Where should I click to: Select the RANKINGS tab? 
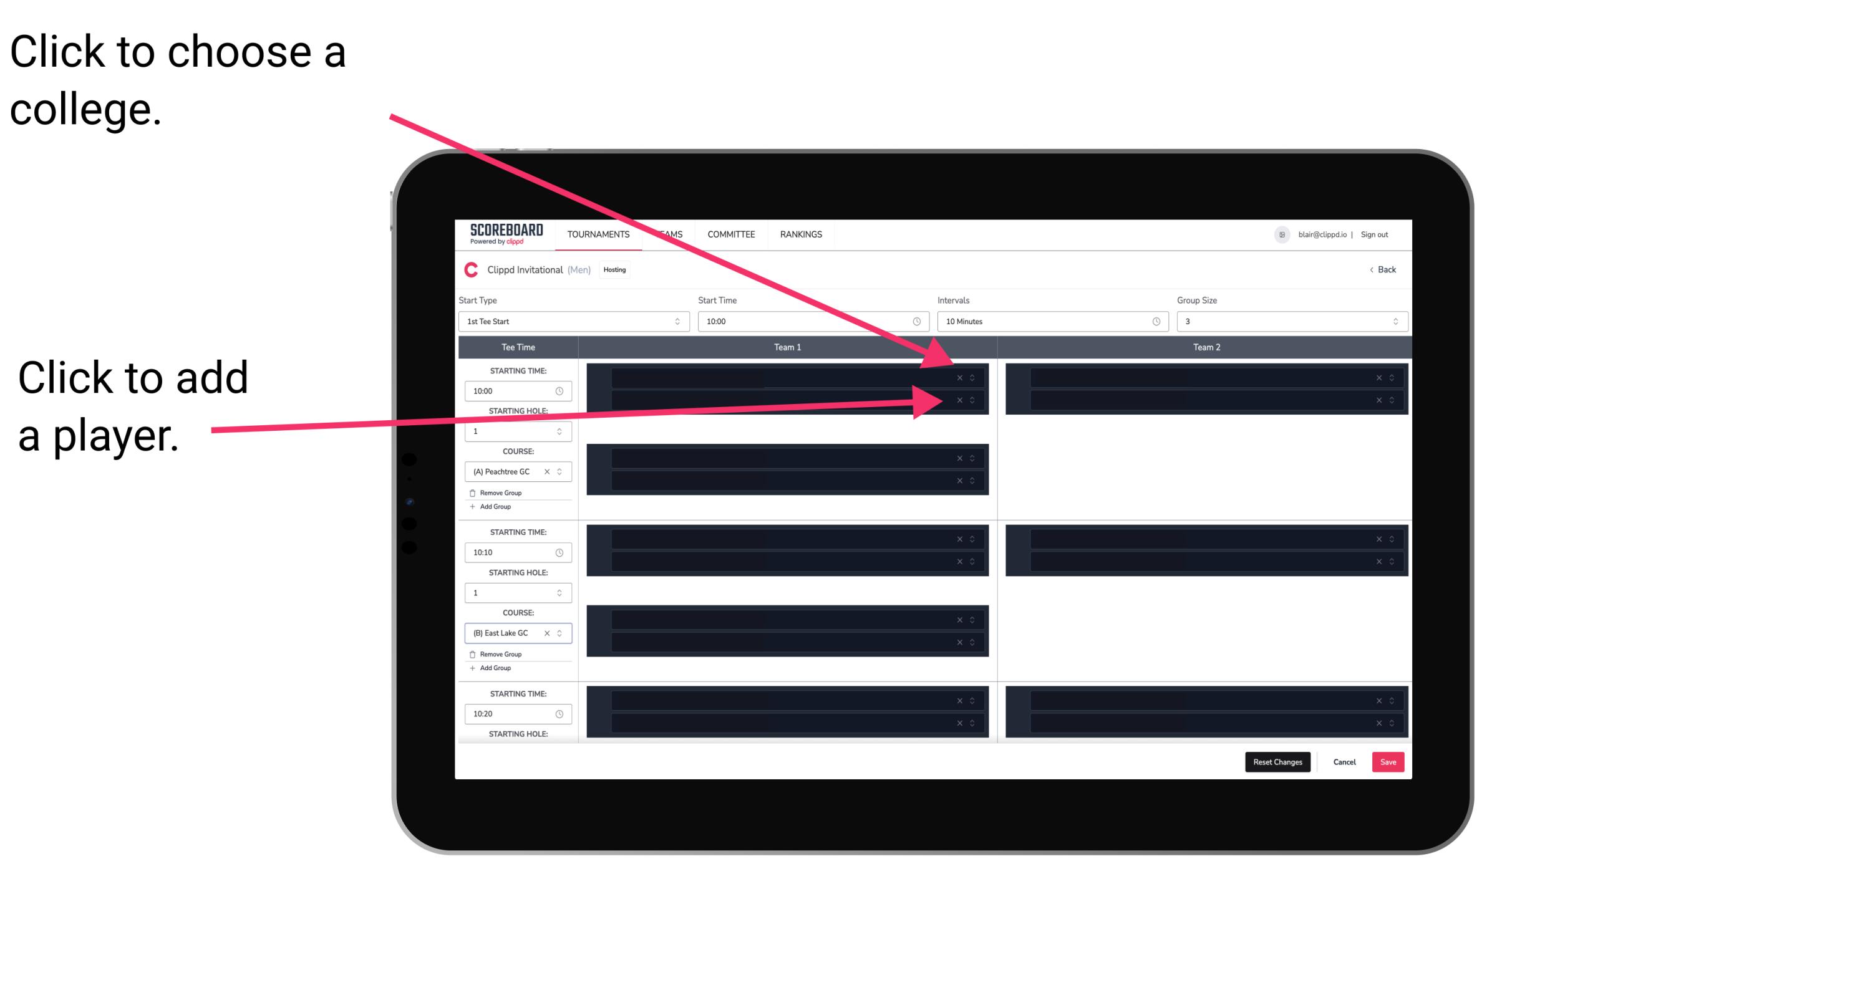pyautogui.click(x=801, y=234)
